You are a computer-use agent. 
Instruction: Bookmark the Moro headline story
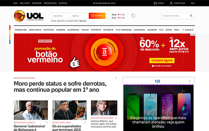(116, 78)
